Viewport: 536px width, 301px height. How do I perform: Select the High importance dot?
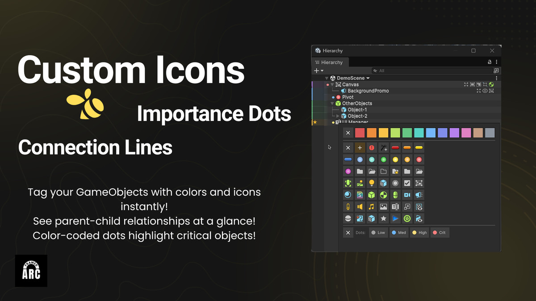click(x=419, y=233)
